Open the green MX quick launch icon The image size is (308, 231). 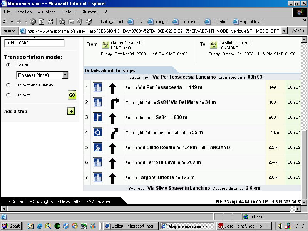(57, 226)
